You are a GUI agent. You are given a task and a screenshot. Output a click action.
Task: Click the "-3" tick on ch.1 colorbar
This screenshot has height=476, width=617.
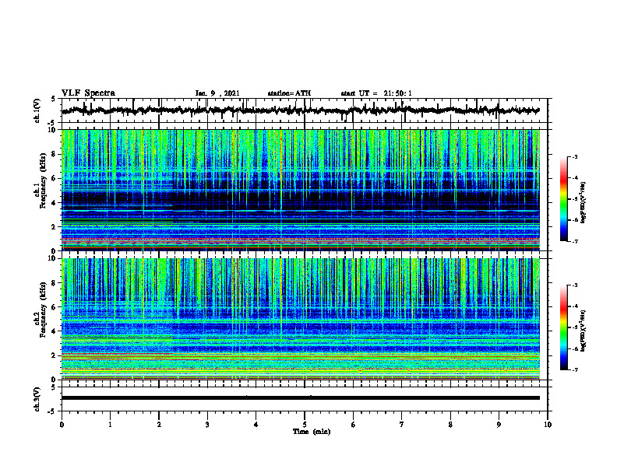coord(574,156)
